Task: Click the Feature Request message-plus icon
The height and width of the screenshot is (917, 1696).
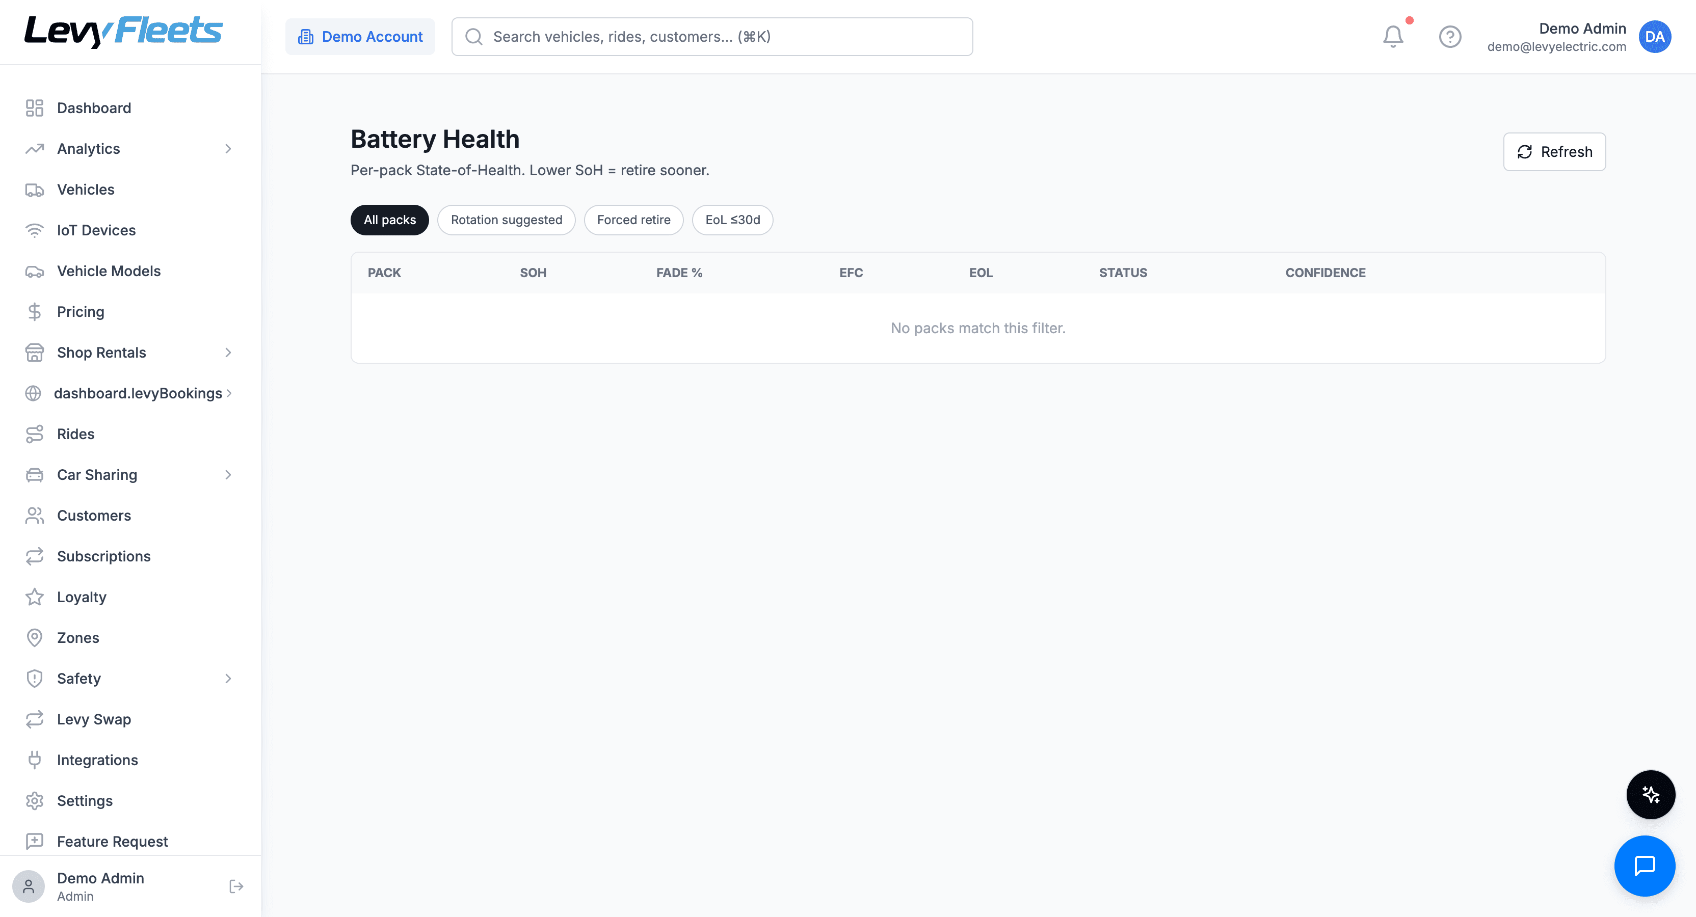Action: [34, 841]
